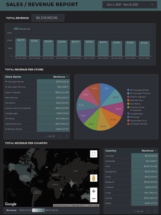Select Belgium in country table

(x=131, y=182)
